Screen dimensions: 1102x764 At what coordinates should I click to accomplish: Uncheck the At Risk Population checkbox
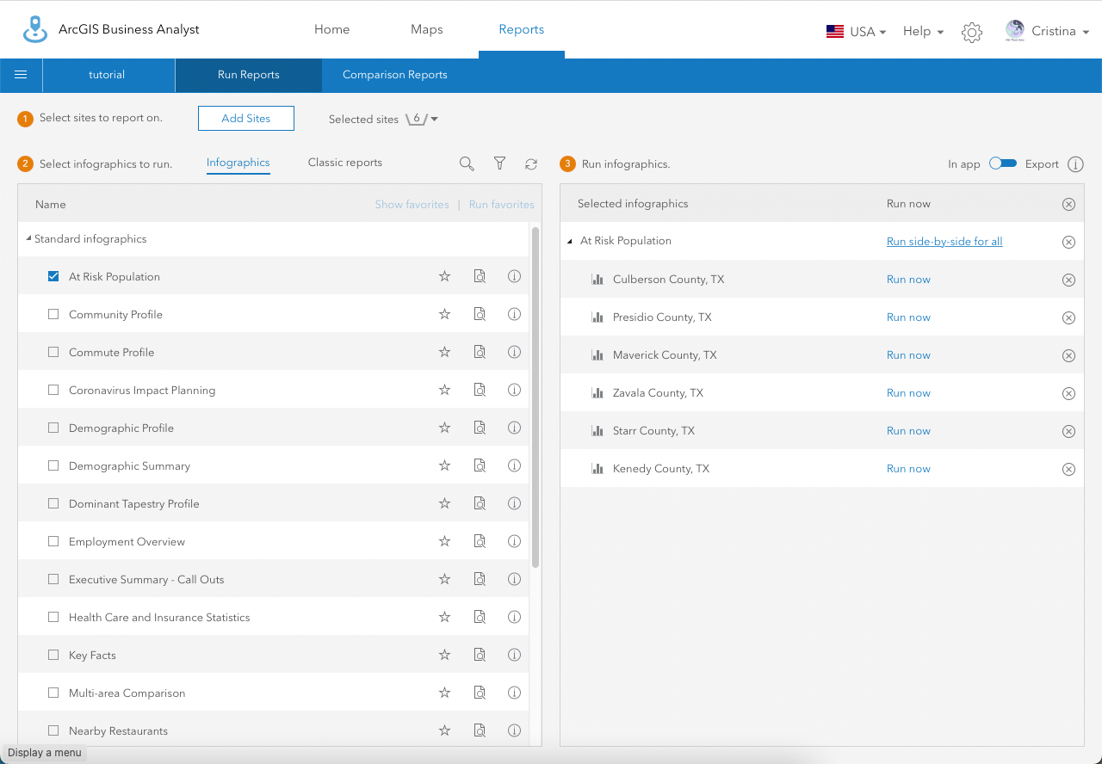click(x=53, y=276)
